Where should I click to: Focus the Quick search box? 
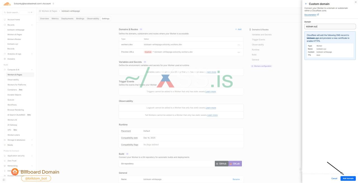coord(18,12)
